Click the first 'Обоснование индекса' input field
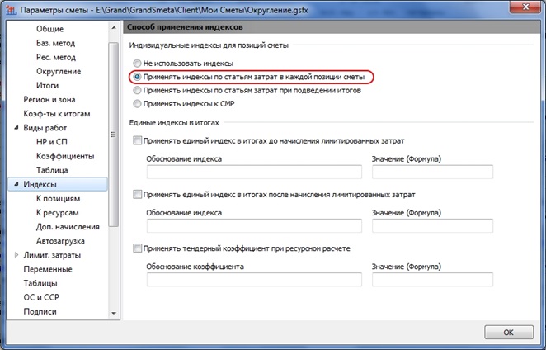 tap(254, 172)
